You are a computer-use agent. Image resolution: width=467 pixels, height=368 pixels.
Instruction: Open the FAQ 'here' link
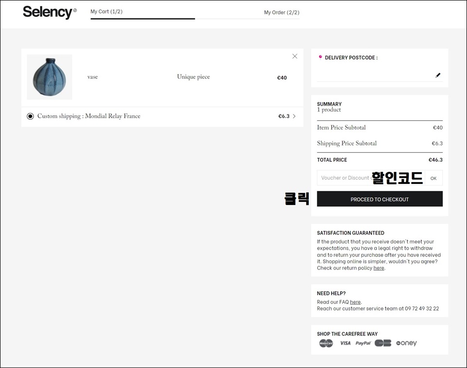[x=355, y=302]
